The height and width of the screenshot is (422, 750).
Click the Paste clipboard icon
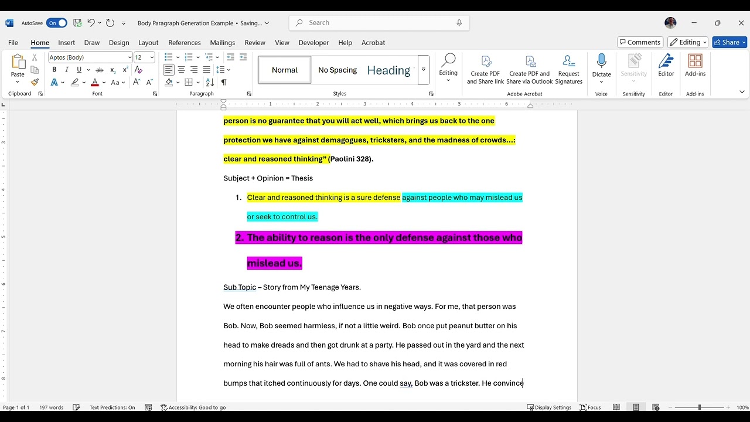coord(18,62)
